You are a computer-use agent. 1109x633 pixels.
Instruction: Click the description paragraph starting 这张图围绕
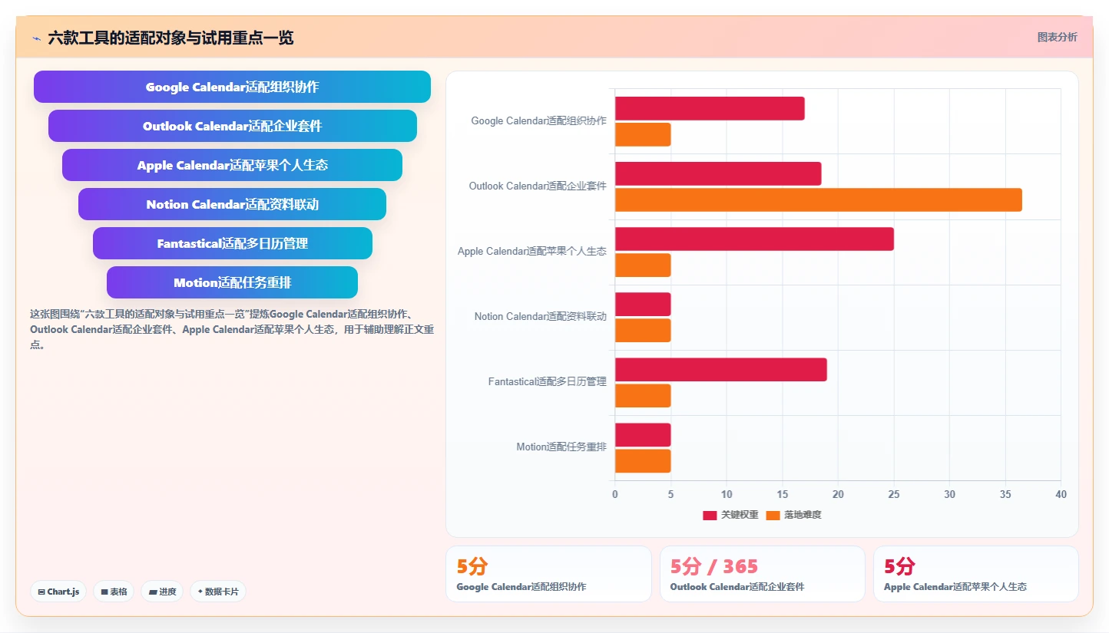232,329
